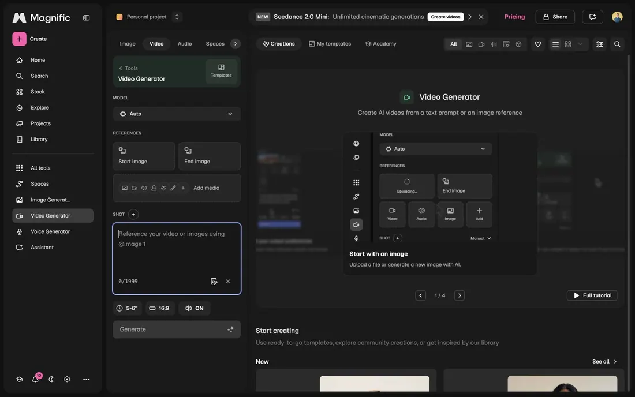Click the Create videos banner button
This screenshot has width=635, height=397.
(446, 17)
